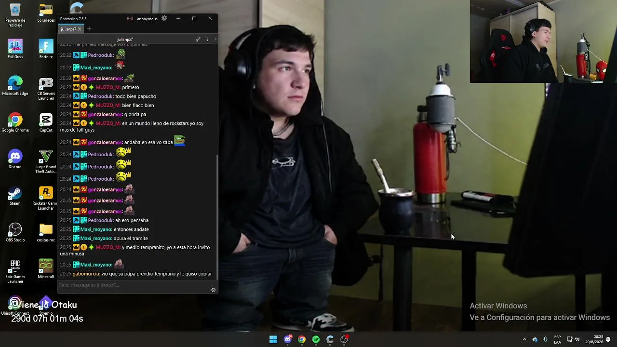Select the Fortnite desktop shortcut
This screenshot has width=617, height=347.
(x=46, y=49)
